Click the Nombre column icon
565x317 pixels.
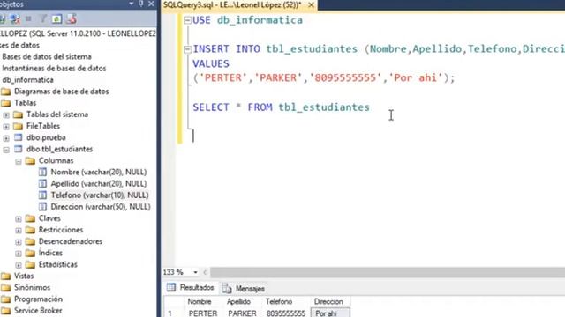pyautogui.click(x=42, y=173)
